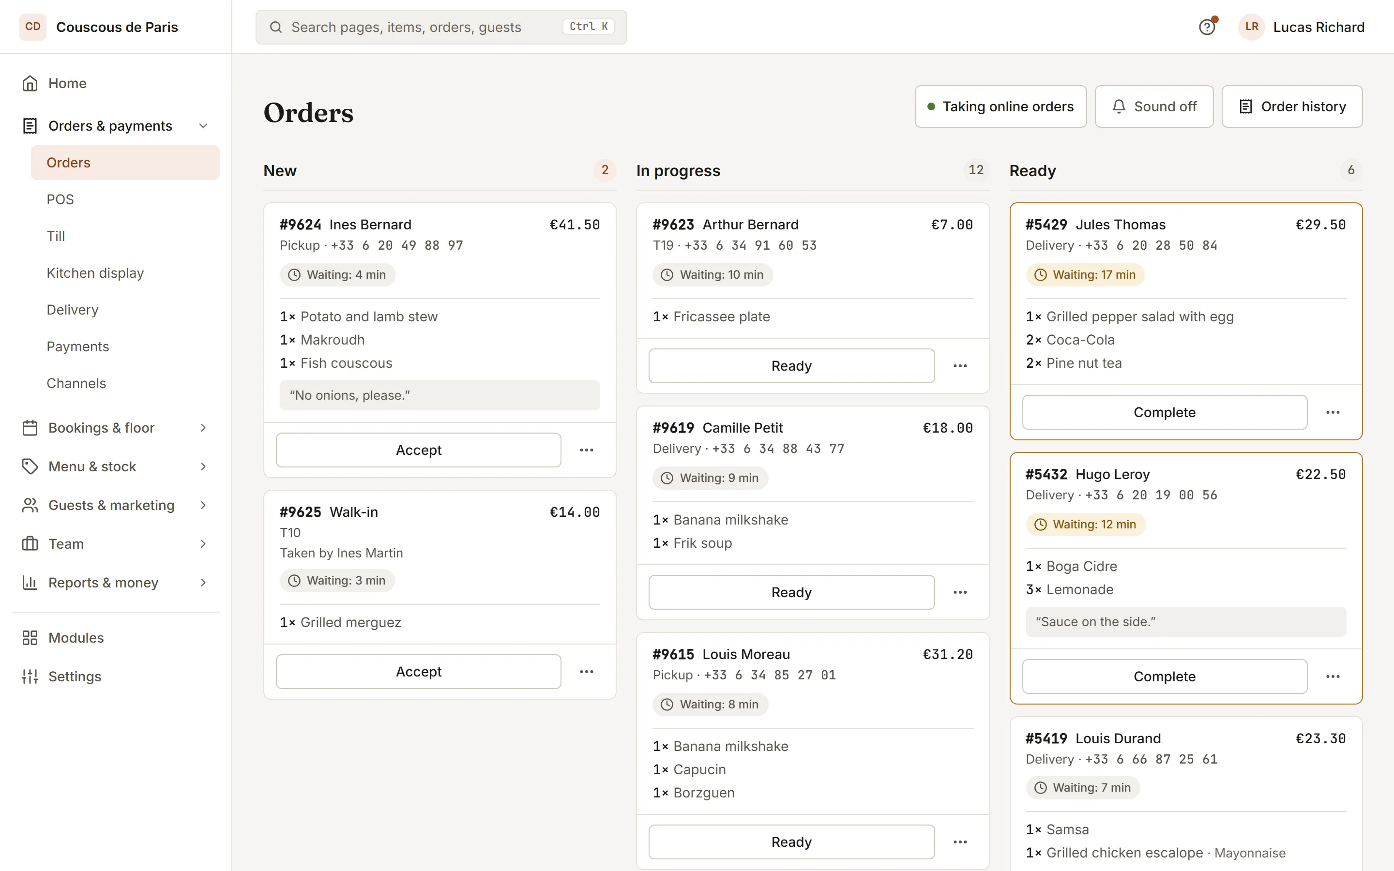Accept order #9624 from Ines Bernard
1394x871 pixels.
pyautogui.click(x=418, y=450)
